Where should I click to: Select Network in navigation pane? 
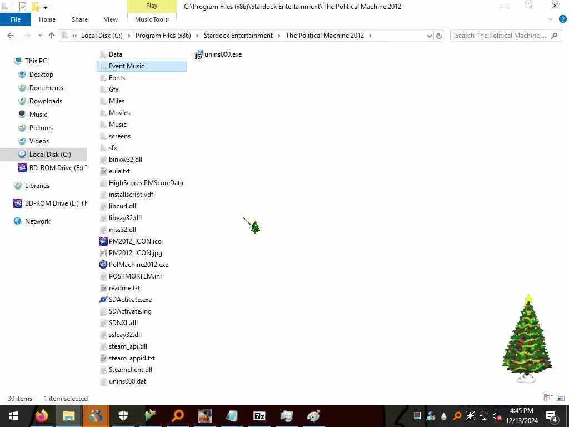coord(37,221)
